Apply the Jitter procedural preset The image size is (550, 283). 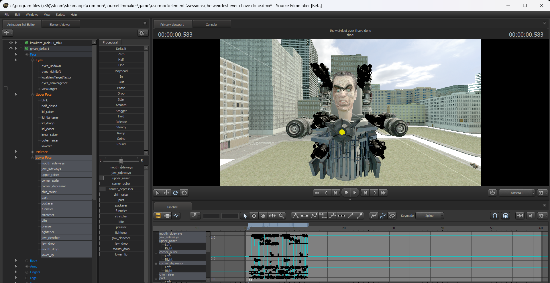121,99
